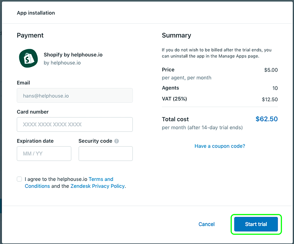Open the helphouse.io Terms and Conditions link
This screenshot has width=294, height=244.
(69, 183)
